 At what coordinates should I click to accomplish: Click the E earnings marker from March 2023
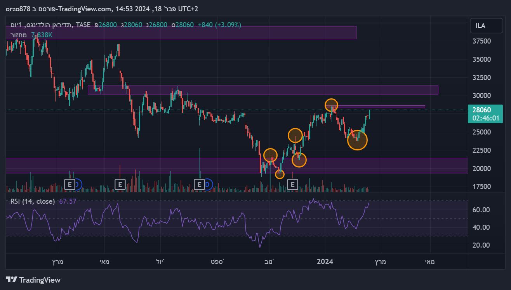point(70,184)
